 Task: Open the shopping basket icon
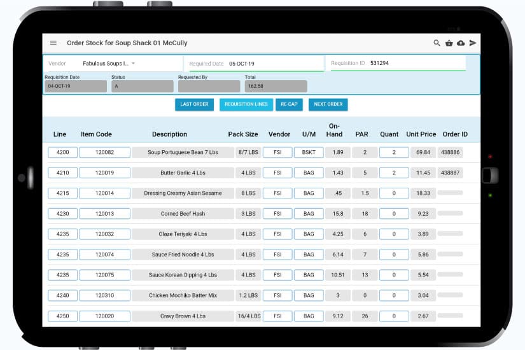click(449, 43)
